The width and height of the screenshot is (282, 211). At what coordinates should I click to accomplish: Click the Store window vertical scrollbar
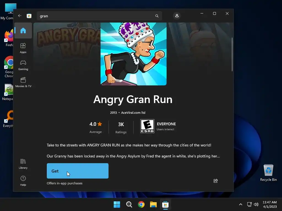[x=232, y=55]
